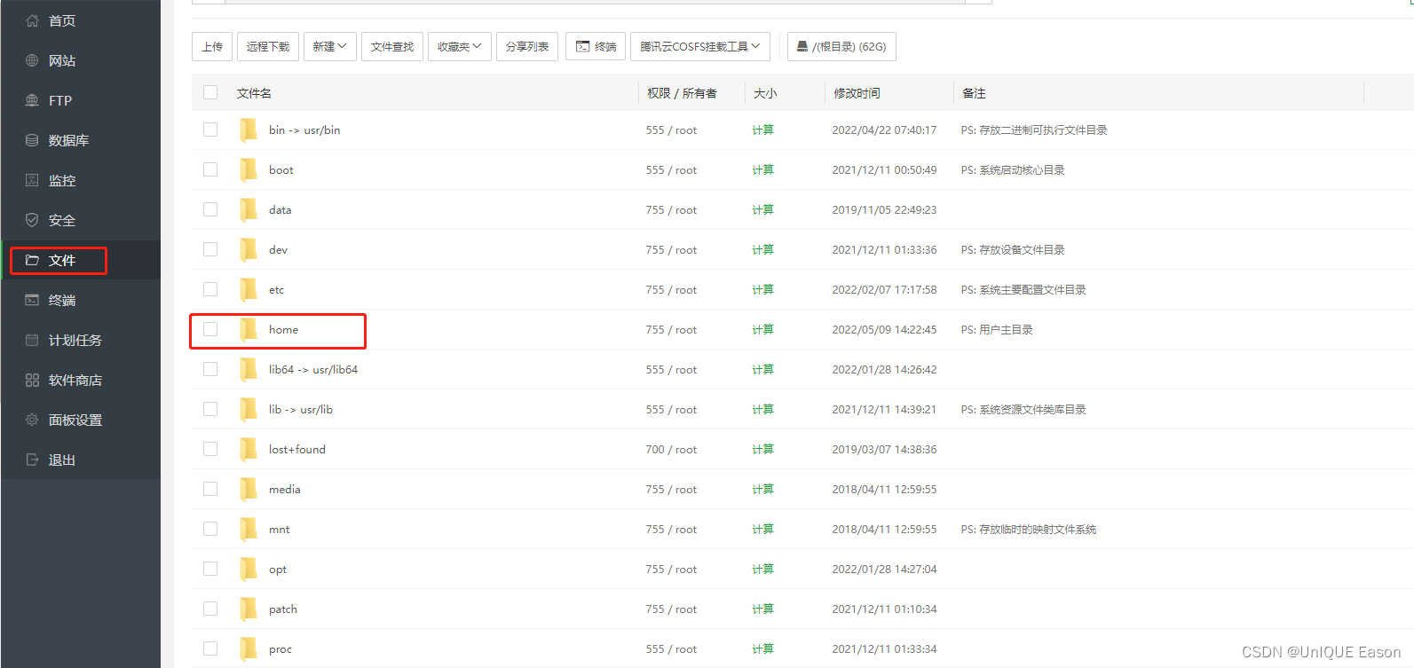Click the database icon for 数据库

[x=32, y=140]
